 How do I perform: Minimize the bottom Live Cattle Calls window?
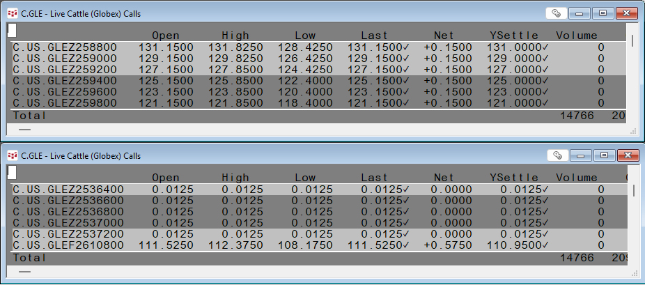click(x=580, y=155)
